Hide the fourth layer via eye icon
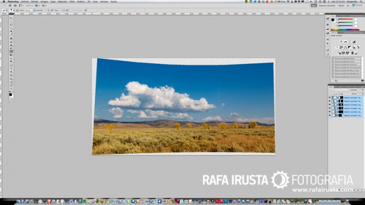 330,108
